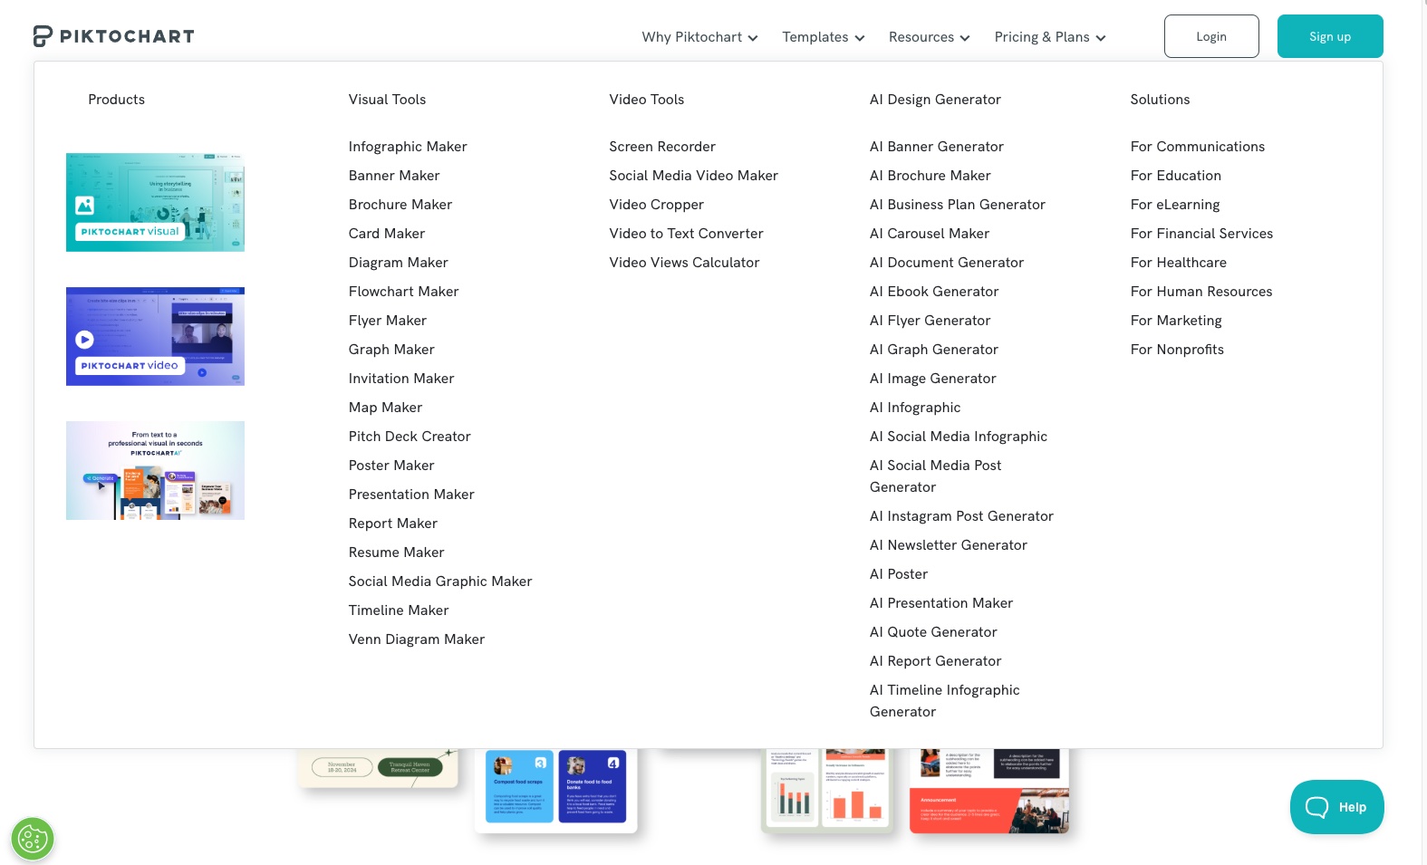This screenshot has width=1427, height=865.
Task: Open AI Graph Generator
Action: (934, 350)
